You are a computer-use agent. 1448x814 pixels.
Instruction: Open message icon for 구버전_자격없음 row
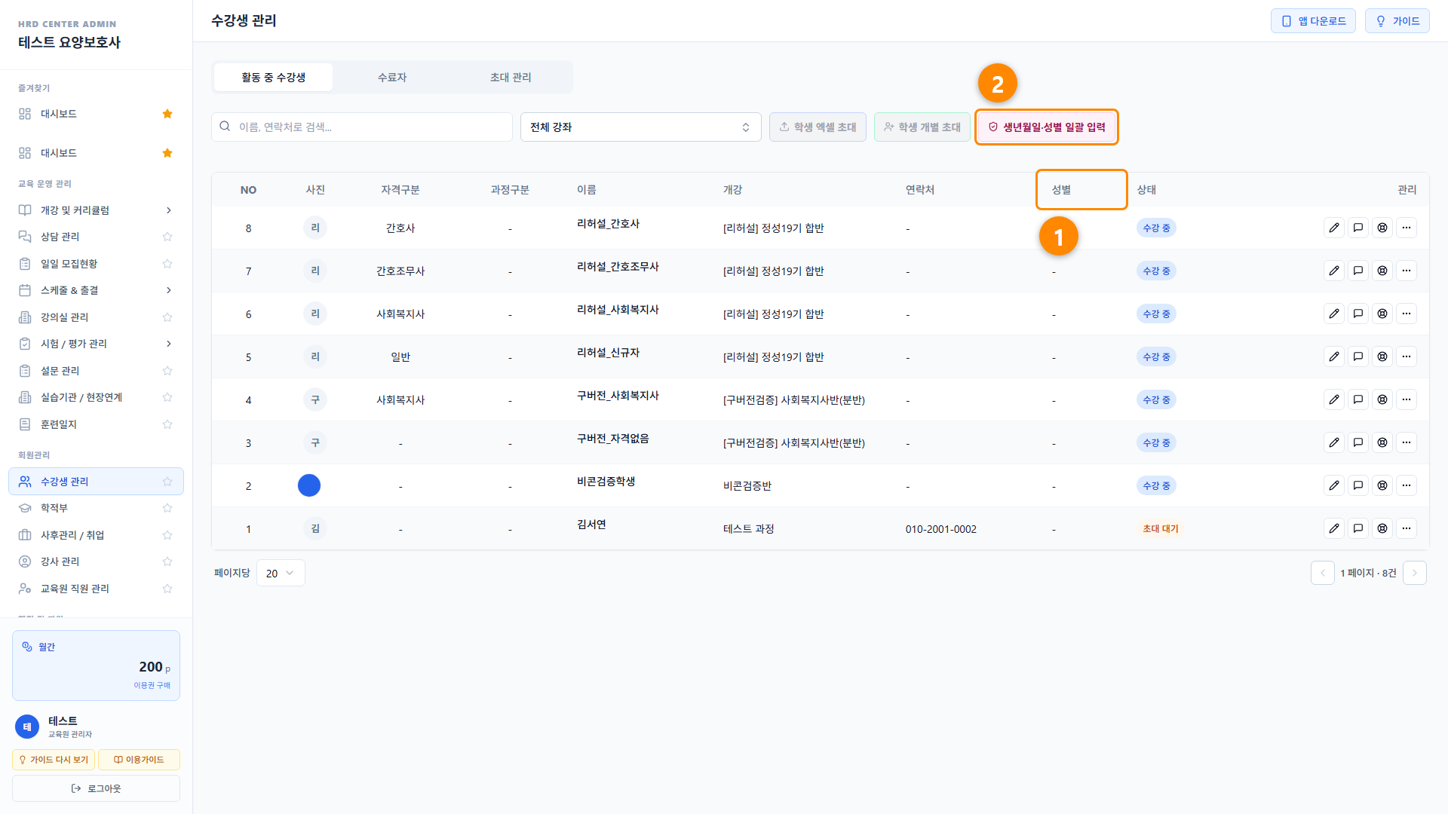pos(1358,442)
